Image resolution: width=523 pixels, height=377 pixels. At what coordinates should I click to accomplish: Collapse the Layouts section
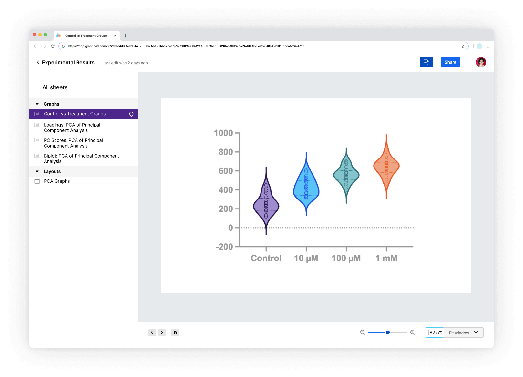tap(37, 171)
